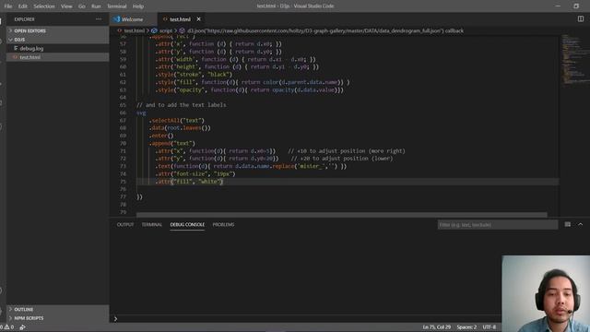Open the View menu
Image resolution: width=590 pixels, height=332 pixels.
[x=66, y=6]
